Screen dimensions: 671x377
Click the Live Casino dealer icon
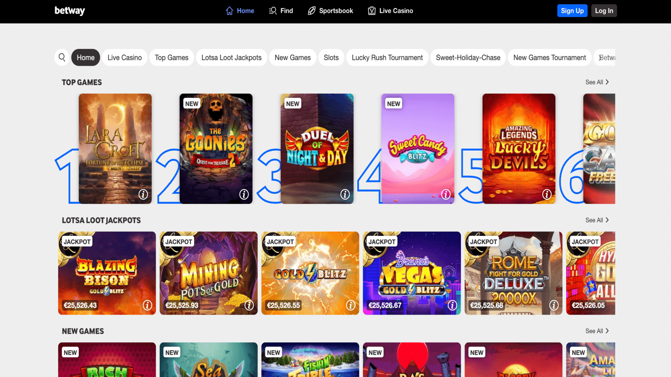tap(371, 10)
